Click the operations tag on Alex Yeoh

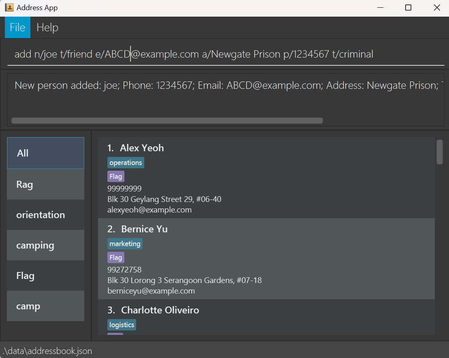(126, 163)
